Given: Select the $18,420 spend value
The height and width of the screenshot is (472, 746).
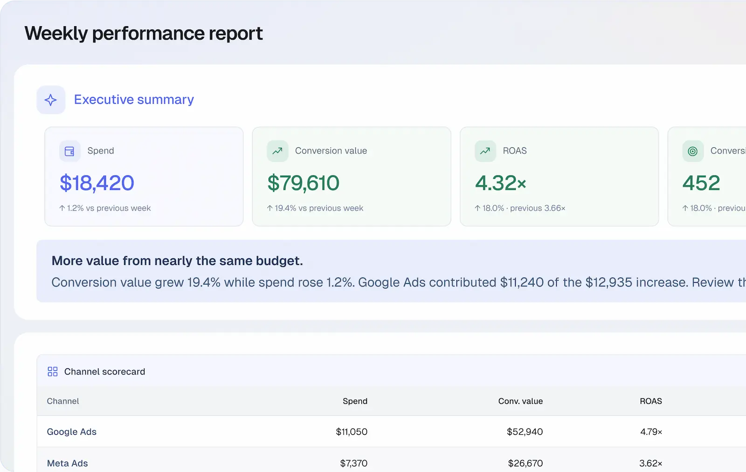Looking at the screenshot, I should pyautogui.click(x=97, y=183).
